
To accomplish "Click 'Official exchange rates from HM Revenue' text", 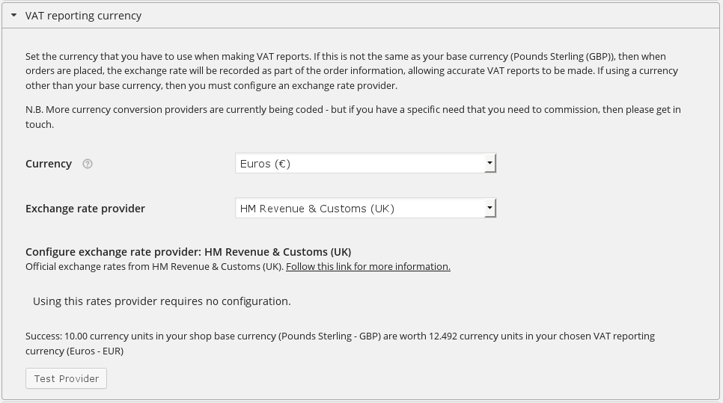I will [154, 267].
